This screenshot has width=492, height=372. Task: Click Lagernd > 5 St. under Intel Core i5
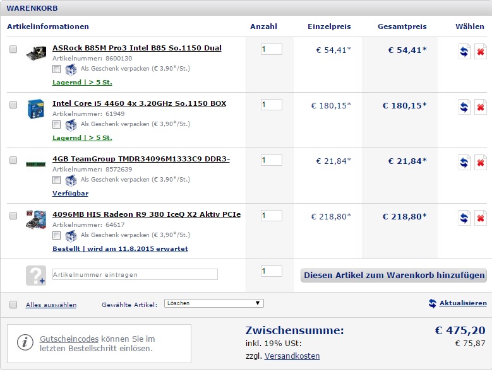(x=82, y=138)
